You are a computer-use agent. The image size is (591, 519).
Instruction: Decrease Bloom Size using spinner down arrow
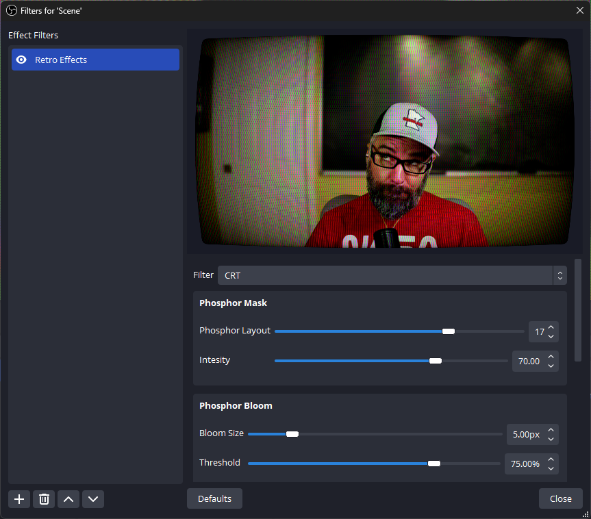pyautogui.click(x=552, y=439)
